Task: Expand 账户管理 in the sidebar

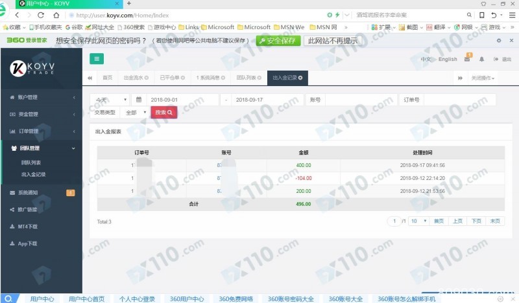Action: [x=42, y=97]
